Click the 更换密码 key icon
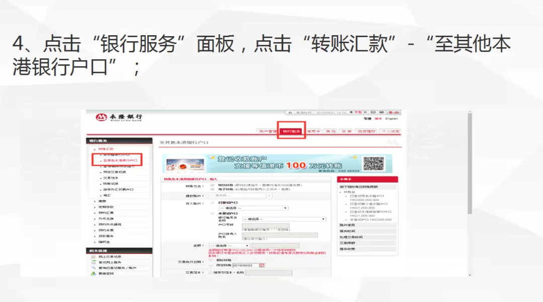 click(93, 274)
